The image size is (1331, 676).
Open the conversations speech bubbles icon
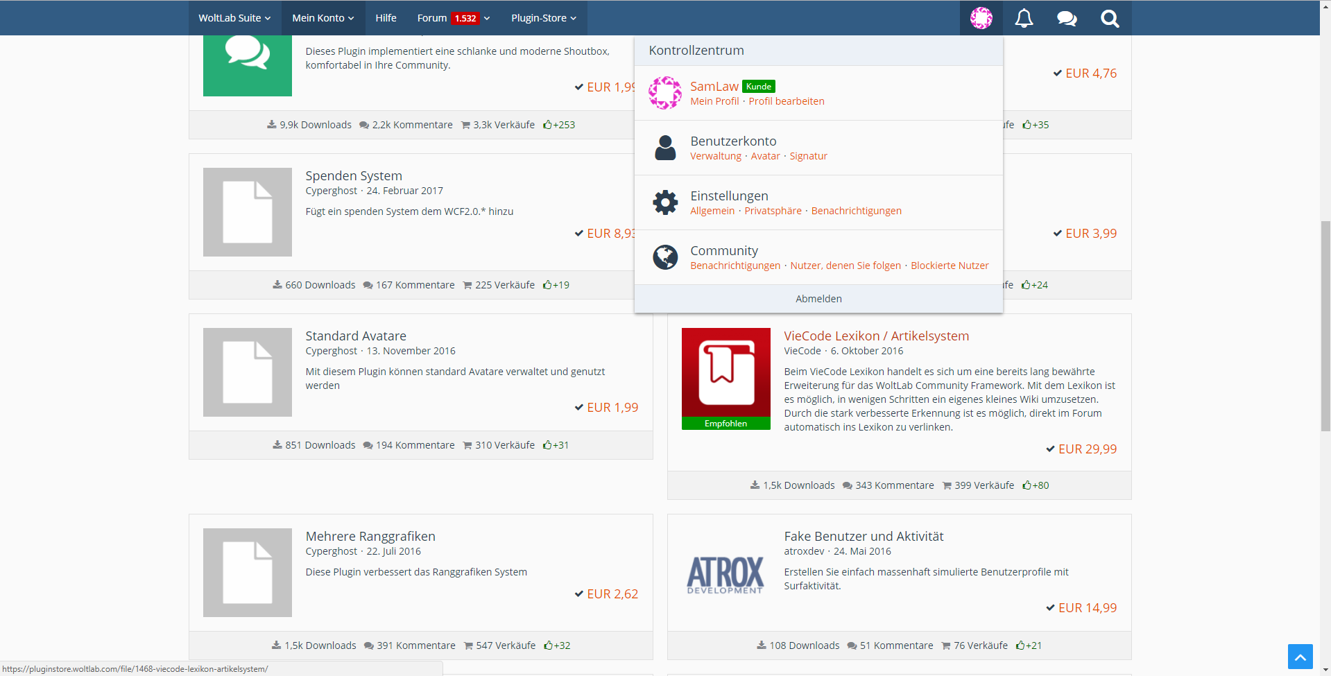(x=1067, y=19)
